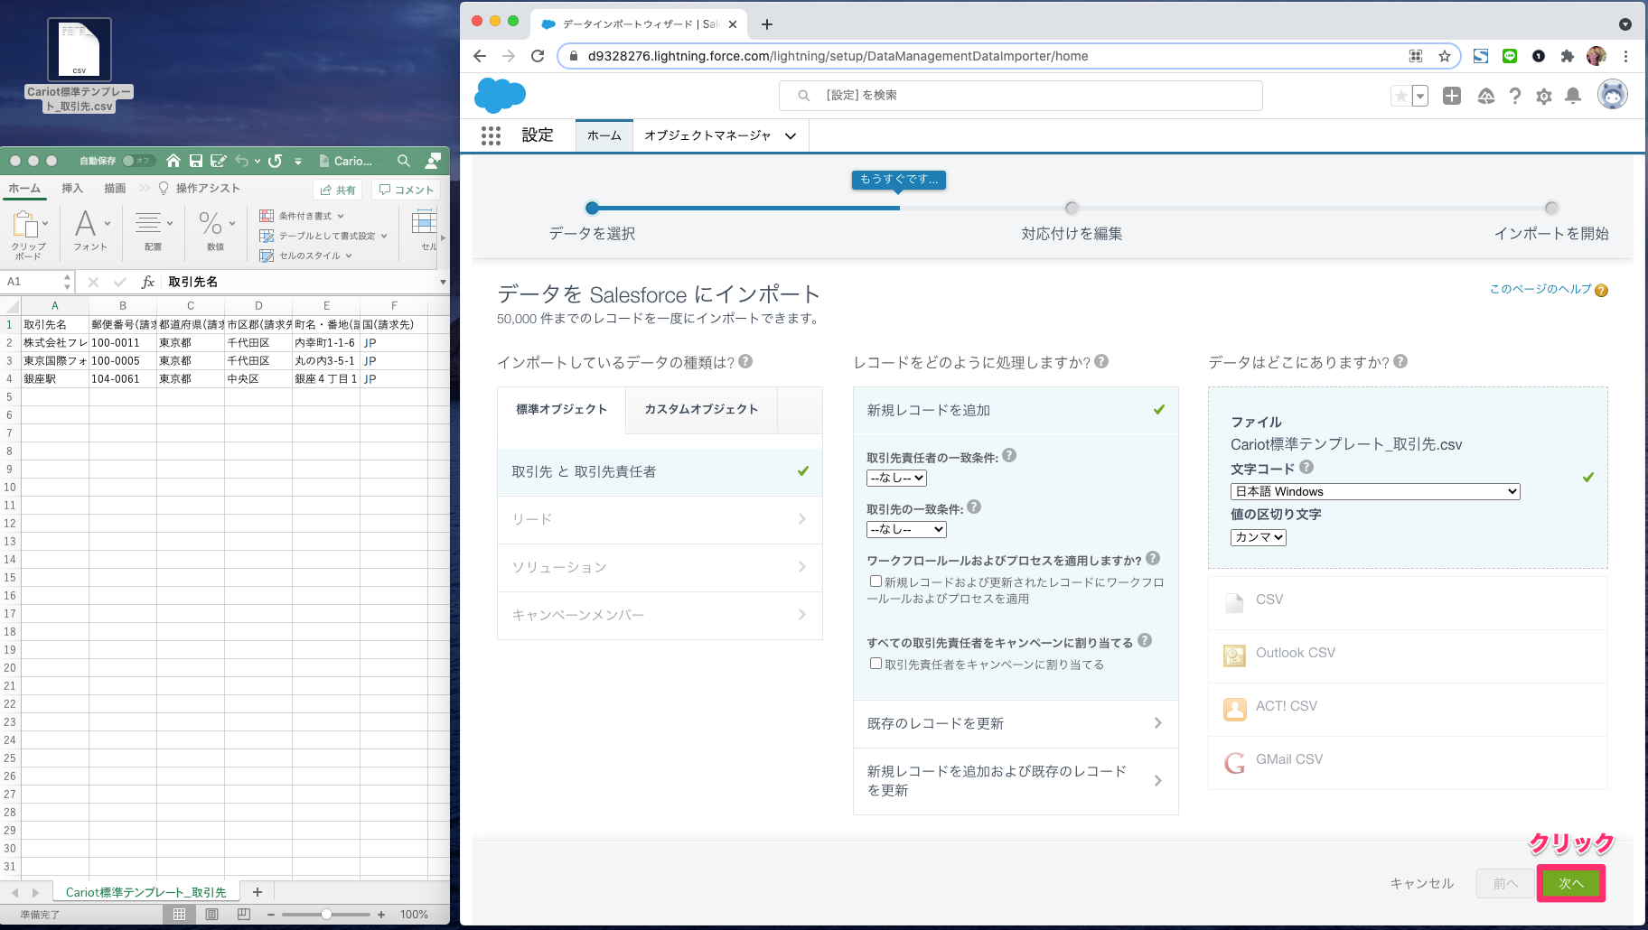Select キャンペーンメンバー object row
This screenshot has width=1648, height=930.
[660, 615]
